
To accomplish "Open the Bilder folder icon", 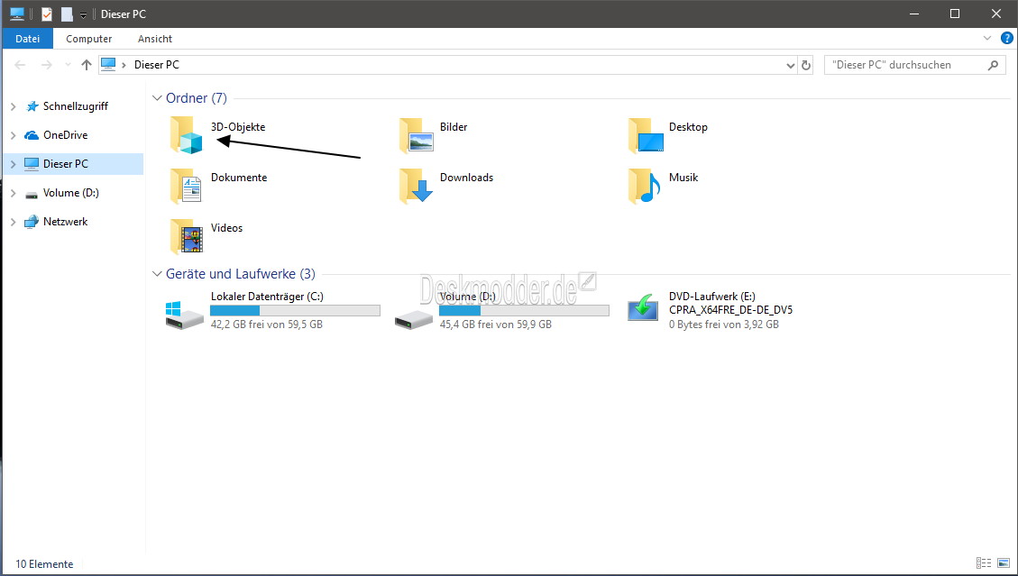I will [417, 135].
